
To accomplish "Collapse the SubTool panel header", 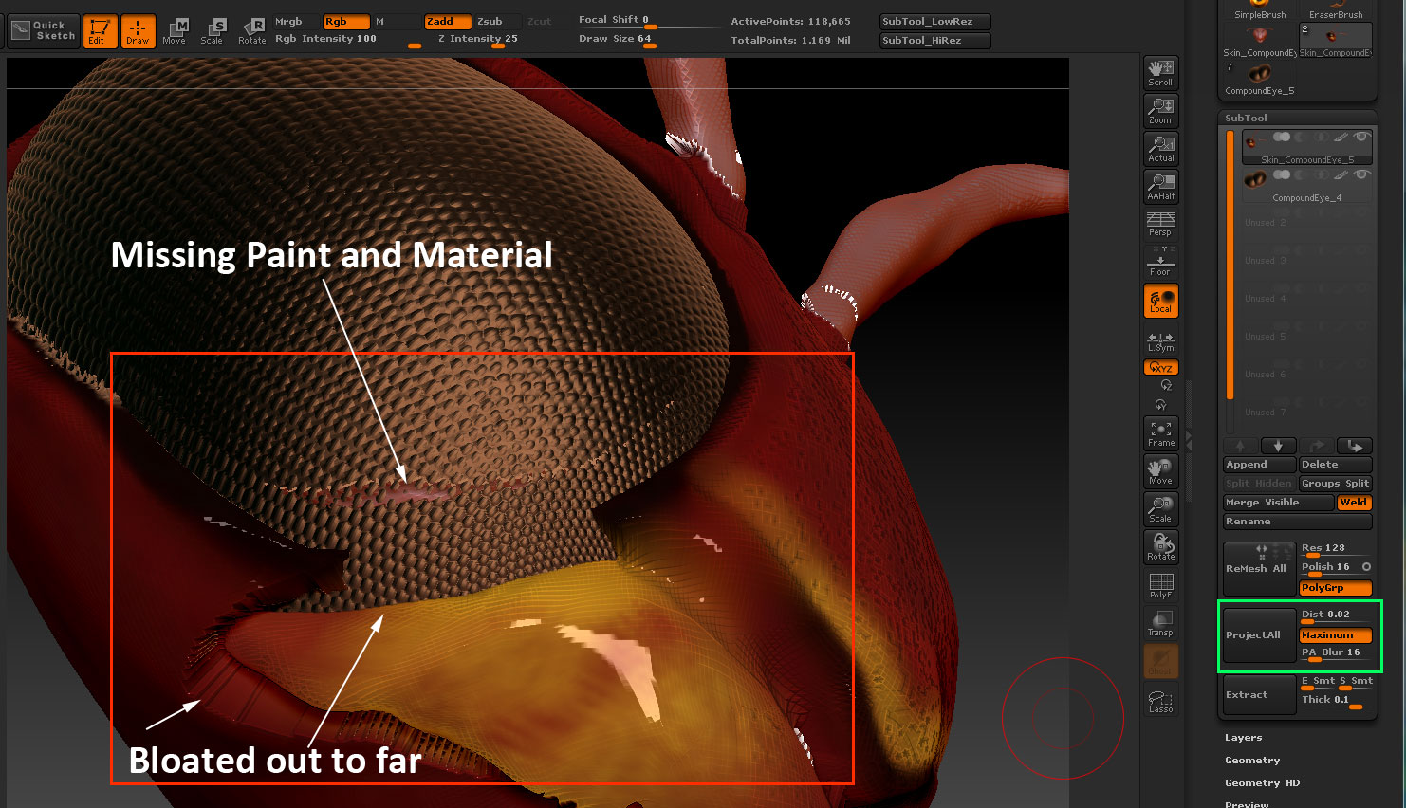I will point(1246,119).
